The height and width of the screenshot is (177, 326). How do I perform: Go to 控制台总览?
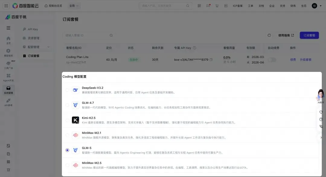coord(53,6)
